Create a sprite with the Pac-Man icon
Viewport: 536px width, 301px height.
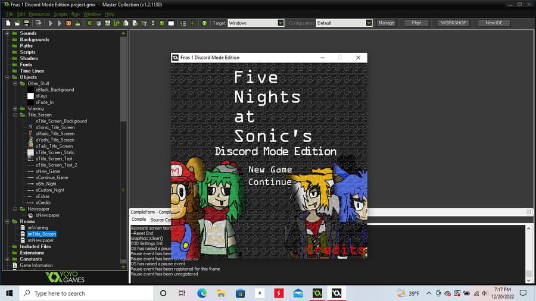(89, 23)
